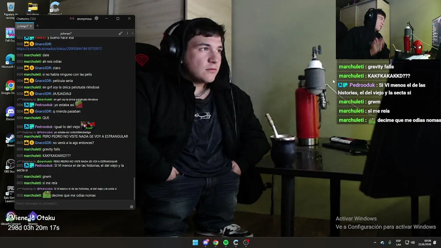The height and width of the screenshot is (248, 441).
Task: Click the 'grwm' message in Chatterino
Action: coord(47,176)
